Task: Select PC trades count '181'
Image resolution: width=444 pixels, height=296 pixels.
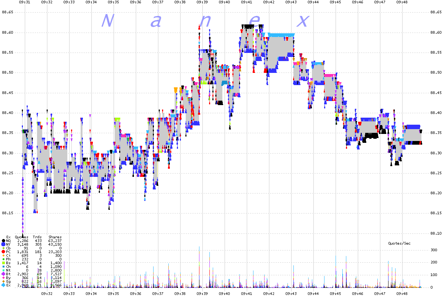Action: point(38,252)
